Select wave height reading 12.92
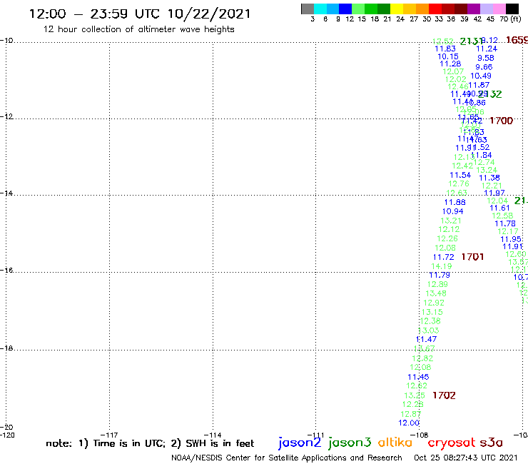Image resolution: width=528 pixels, height=464 pixels. click(x=434, y=303)
